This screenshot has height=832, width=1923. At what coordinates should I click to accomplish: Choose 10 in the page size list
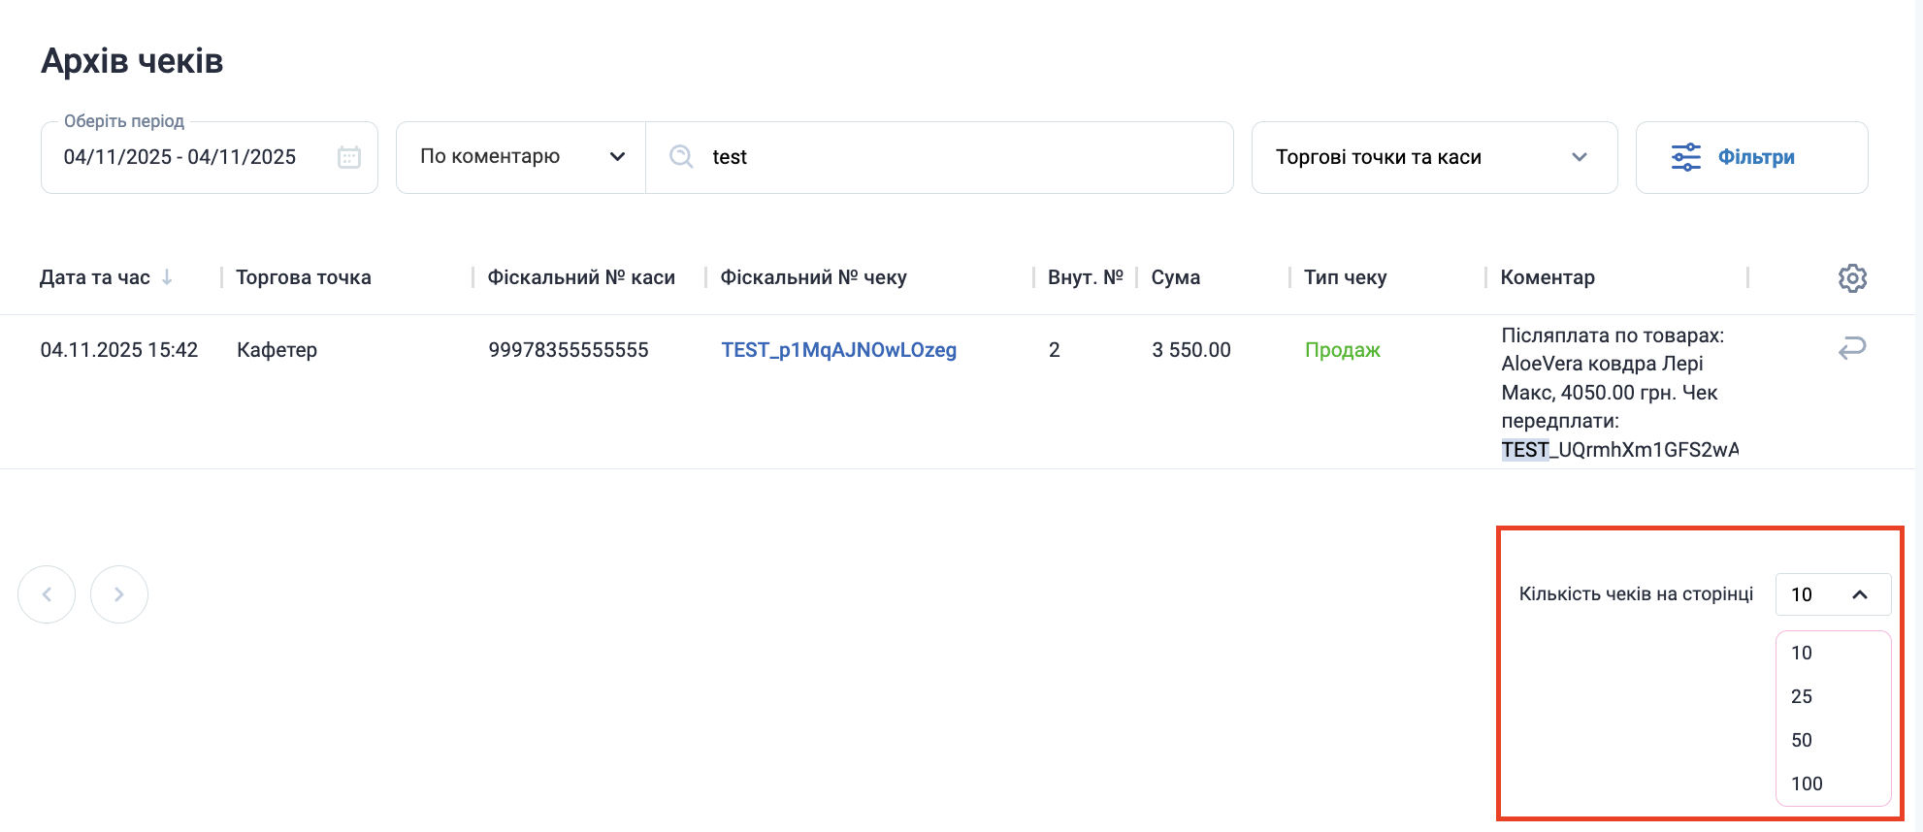pos(1802,653)
